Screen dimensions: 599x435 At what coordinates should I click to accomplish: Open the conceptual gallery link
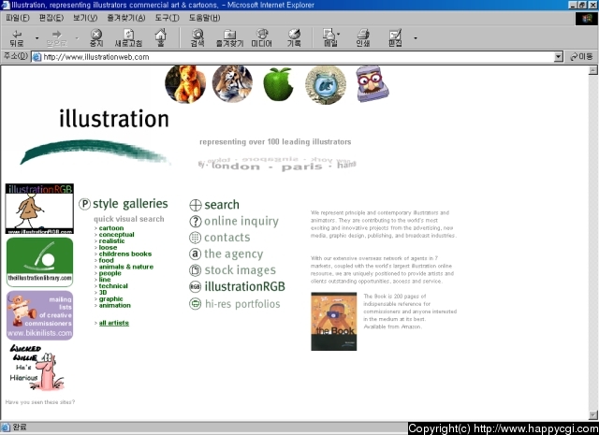tap(116, 235)
